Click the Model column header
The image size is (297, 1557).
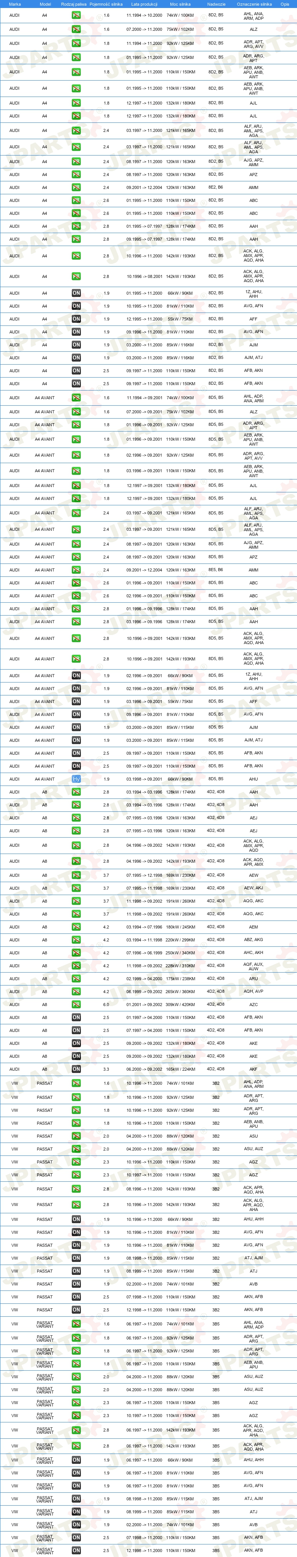click(45, 4)
